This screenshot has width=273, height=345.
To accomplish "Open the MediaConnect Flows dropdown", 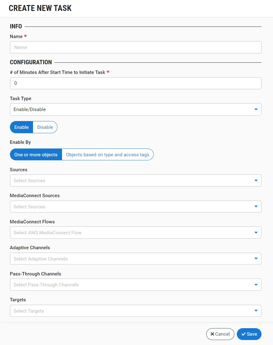I will tap(136, 233).
